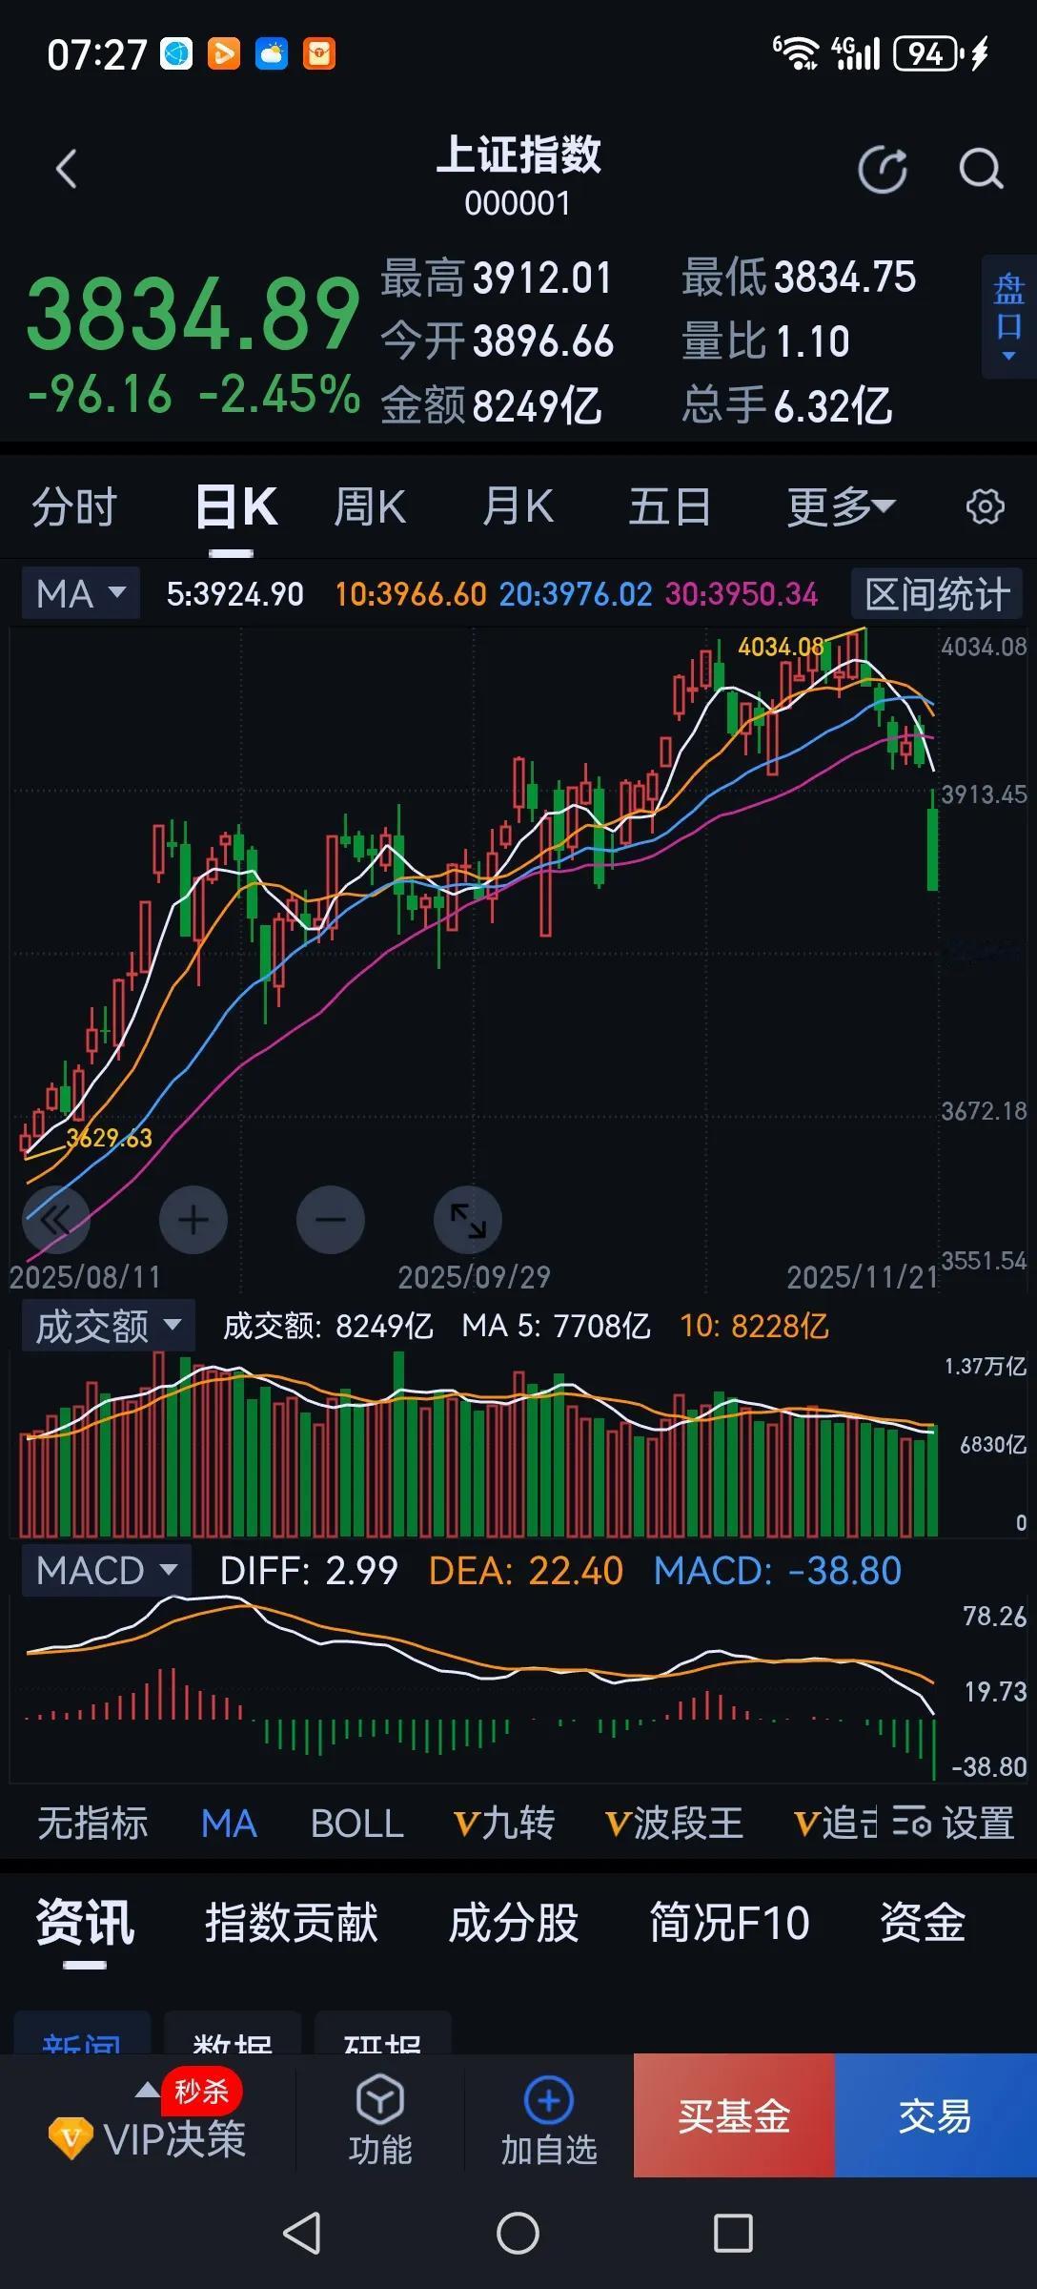Tap Android recent apps square
Screen dimensions: 1037x2289
coord(733,2233)
